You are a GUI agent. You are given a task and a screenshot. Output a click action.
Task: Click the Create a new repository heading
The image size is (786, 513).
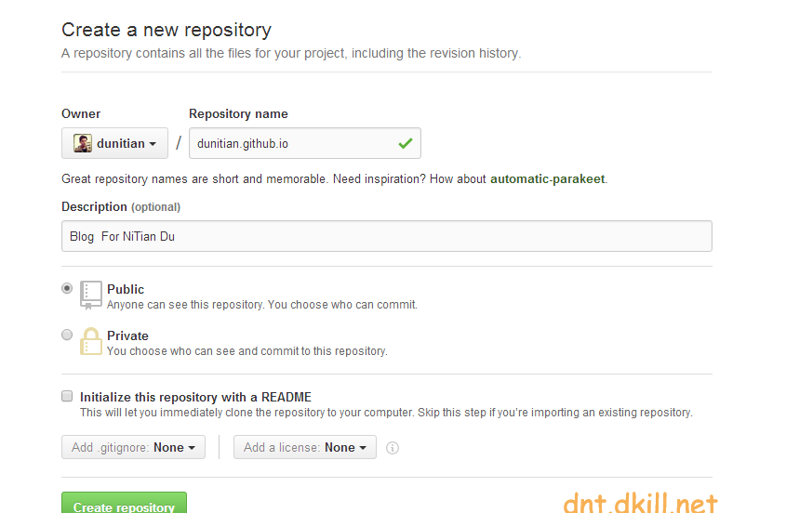167,30
